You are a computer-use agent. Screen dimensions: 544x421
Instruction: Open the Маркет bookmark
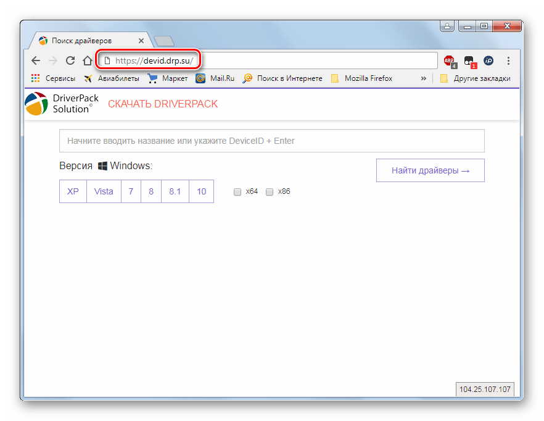(x=168, y=78)
